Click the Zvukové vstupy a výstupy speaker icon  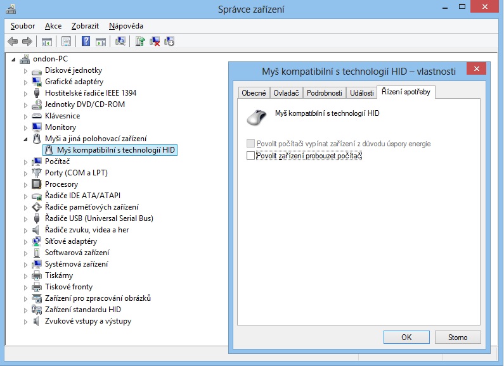pyautogui.click(x=37, y=321)
